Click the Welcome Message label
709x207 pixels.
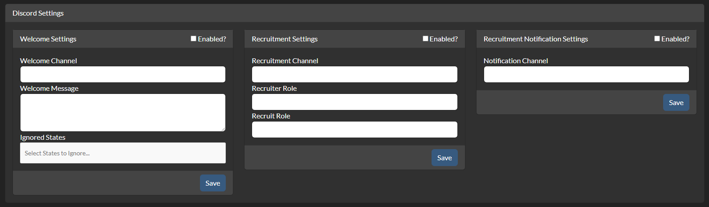click(49, 89)
